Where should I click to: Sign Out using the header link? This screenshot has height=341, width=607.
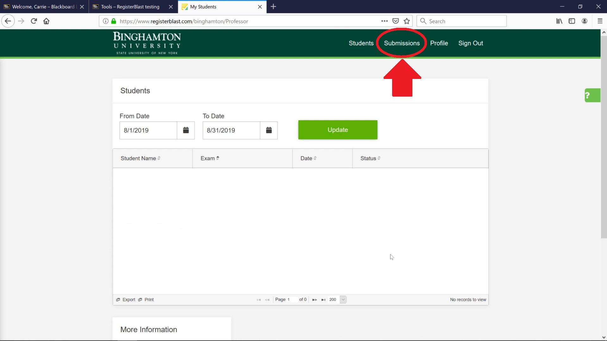[x=471, y=43]
